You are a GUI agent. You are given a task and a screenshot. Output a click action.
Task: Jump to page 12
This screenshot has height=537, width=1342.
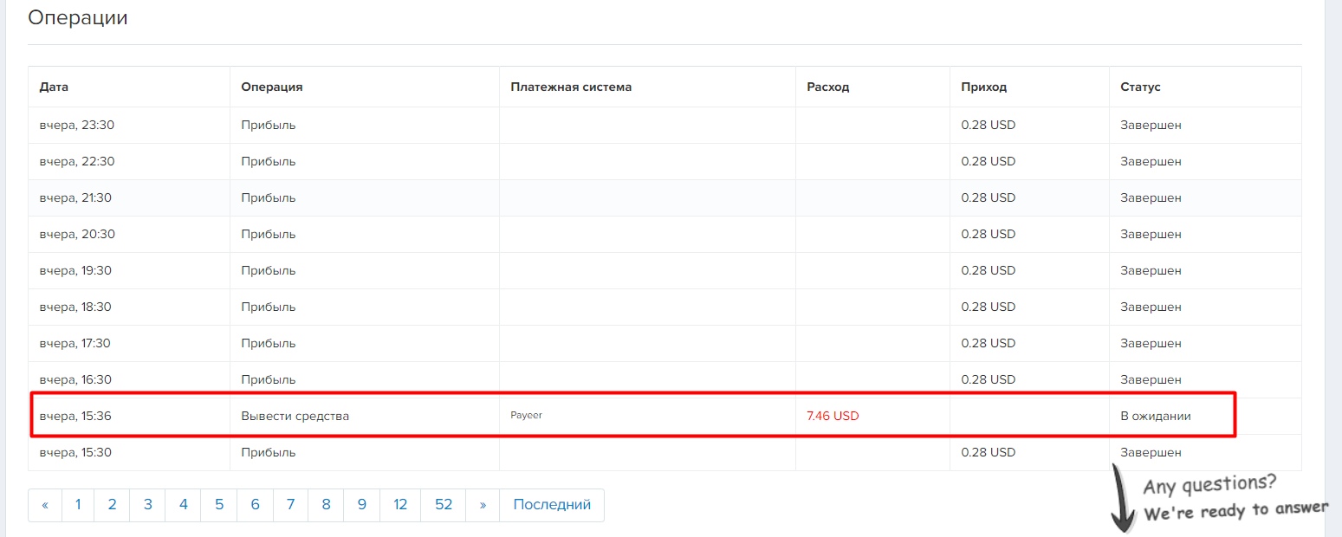pos(399,505)
